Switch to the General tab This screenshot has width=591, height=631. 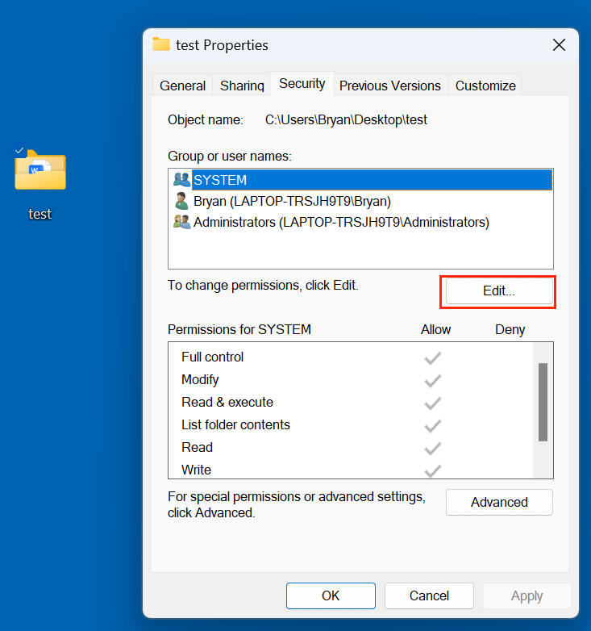(182, 86)
